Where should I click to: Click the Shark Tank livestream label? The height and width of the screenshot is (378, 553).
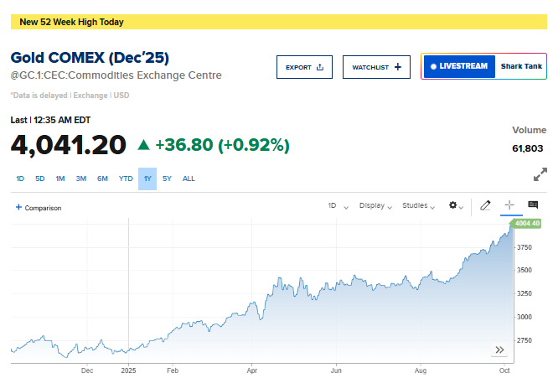[x=521, y=66]
